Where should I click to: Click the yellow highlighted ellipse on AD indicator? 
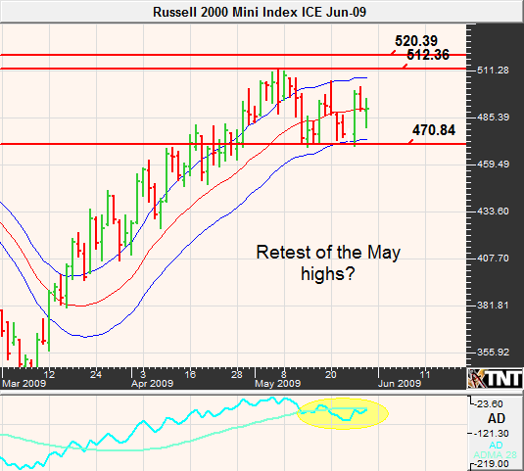pos(343,413)
